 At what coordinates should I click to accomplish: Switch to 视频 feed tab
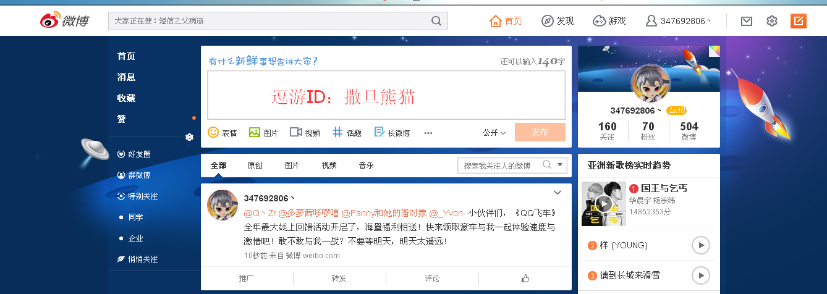[x=329, y=166]
